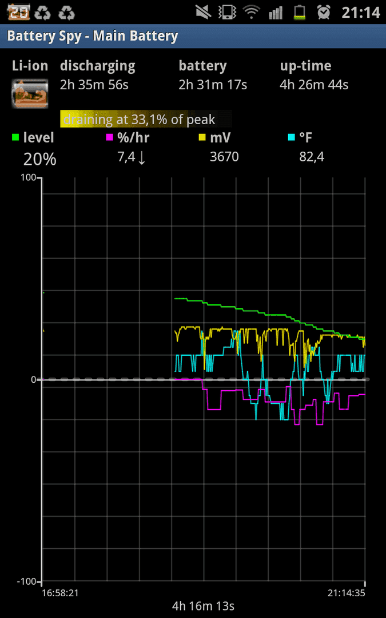The height and width of the screenshot is (618, 386).
Task: Tap the voltage value '3670'
Action: pos(224,157)
